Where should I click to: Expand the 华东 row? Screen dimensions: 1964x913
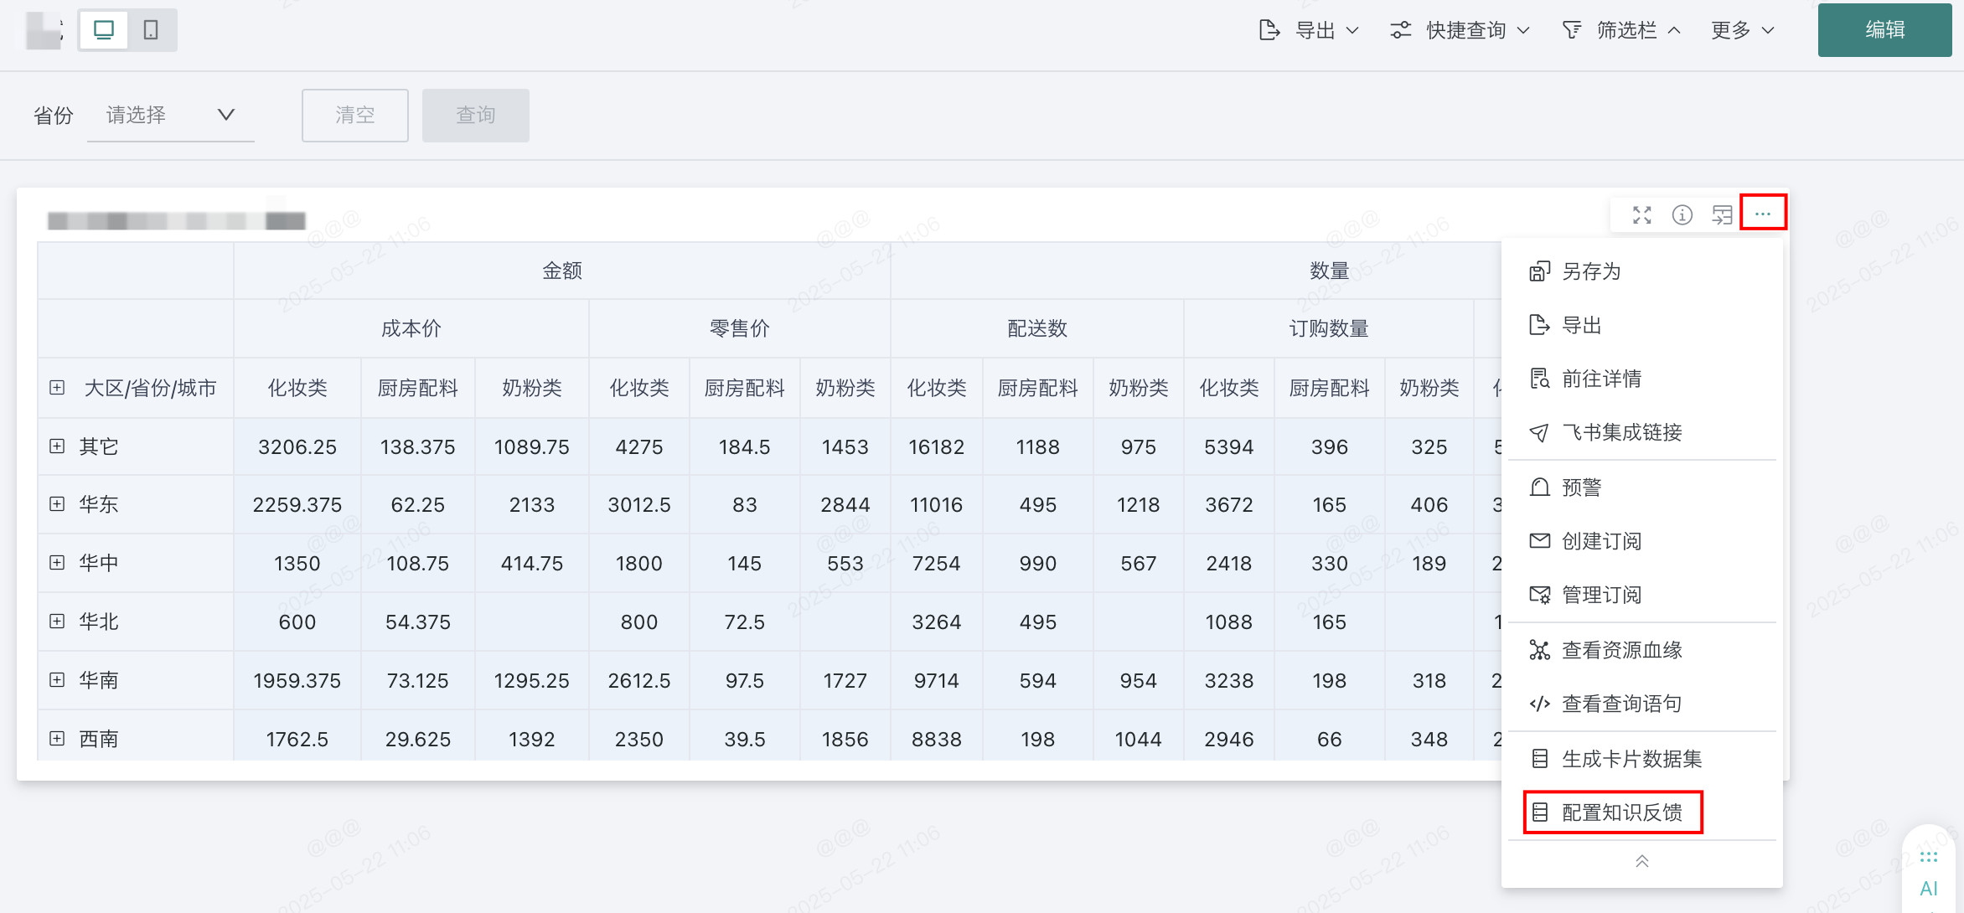(x=57, y=503)
